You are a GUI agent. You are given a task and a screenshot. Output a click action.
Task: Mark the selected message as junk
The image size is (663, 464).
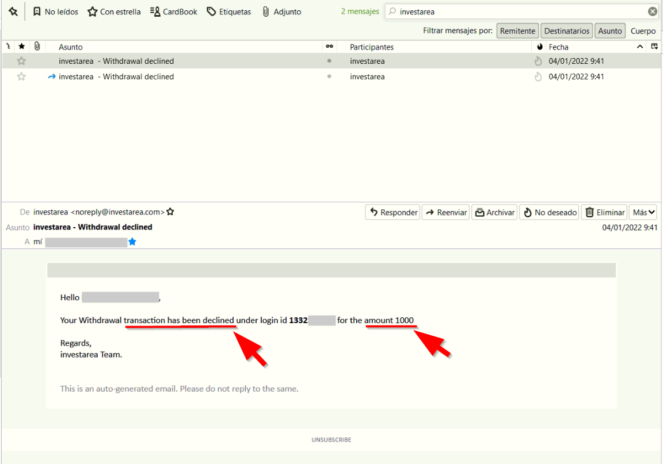(538, 61)
